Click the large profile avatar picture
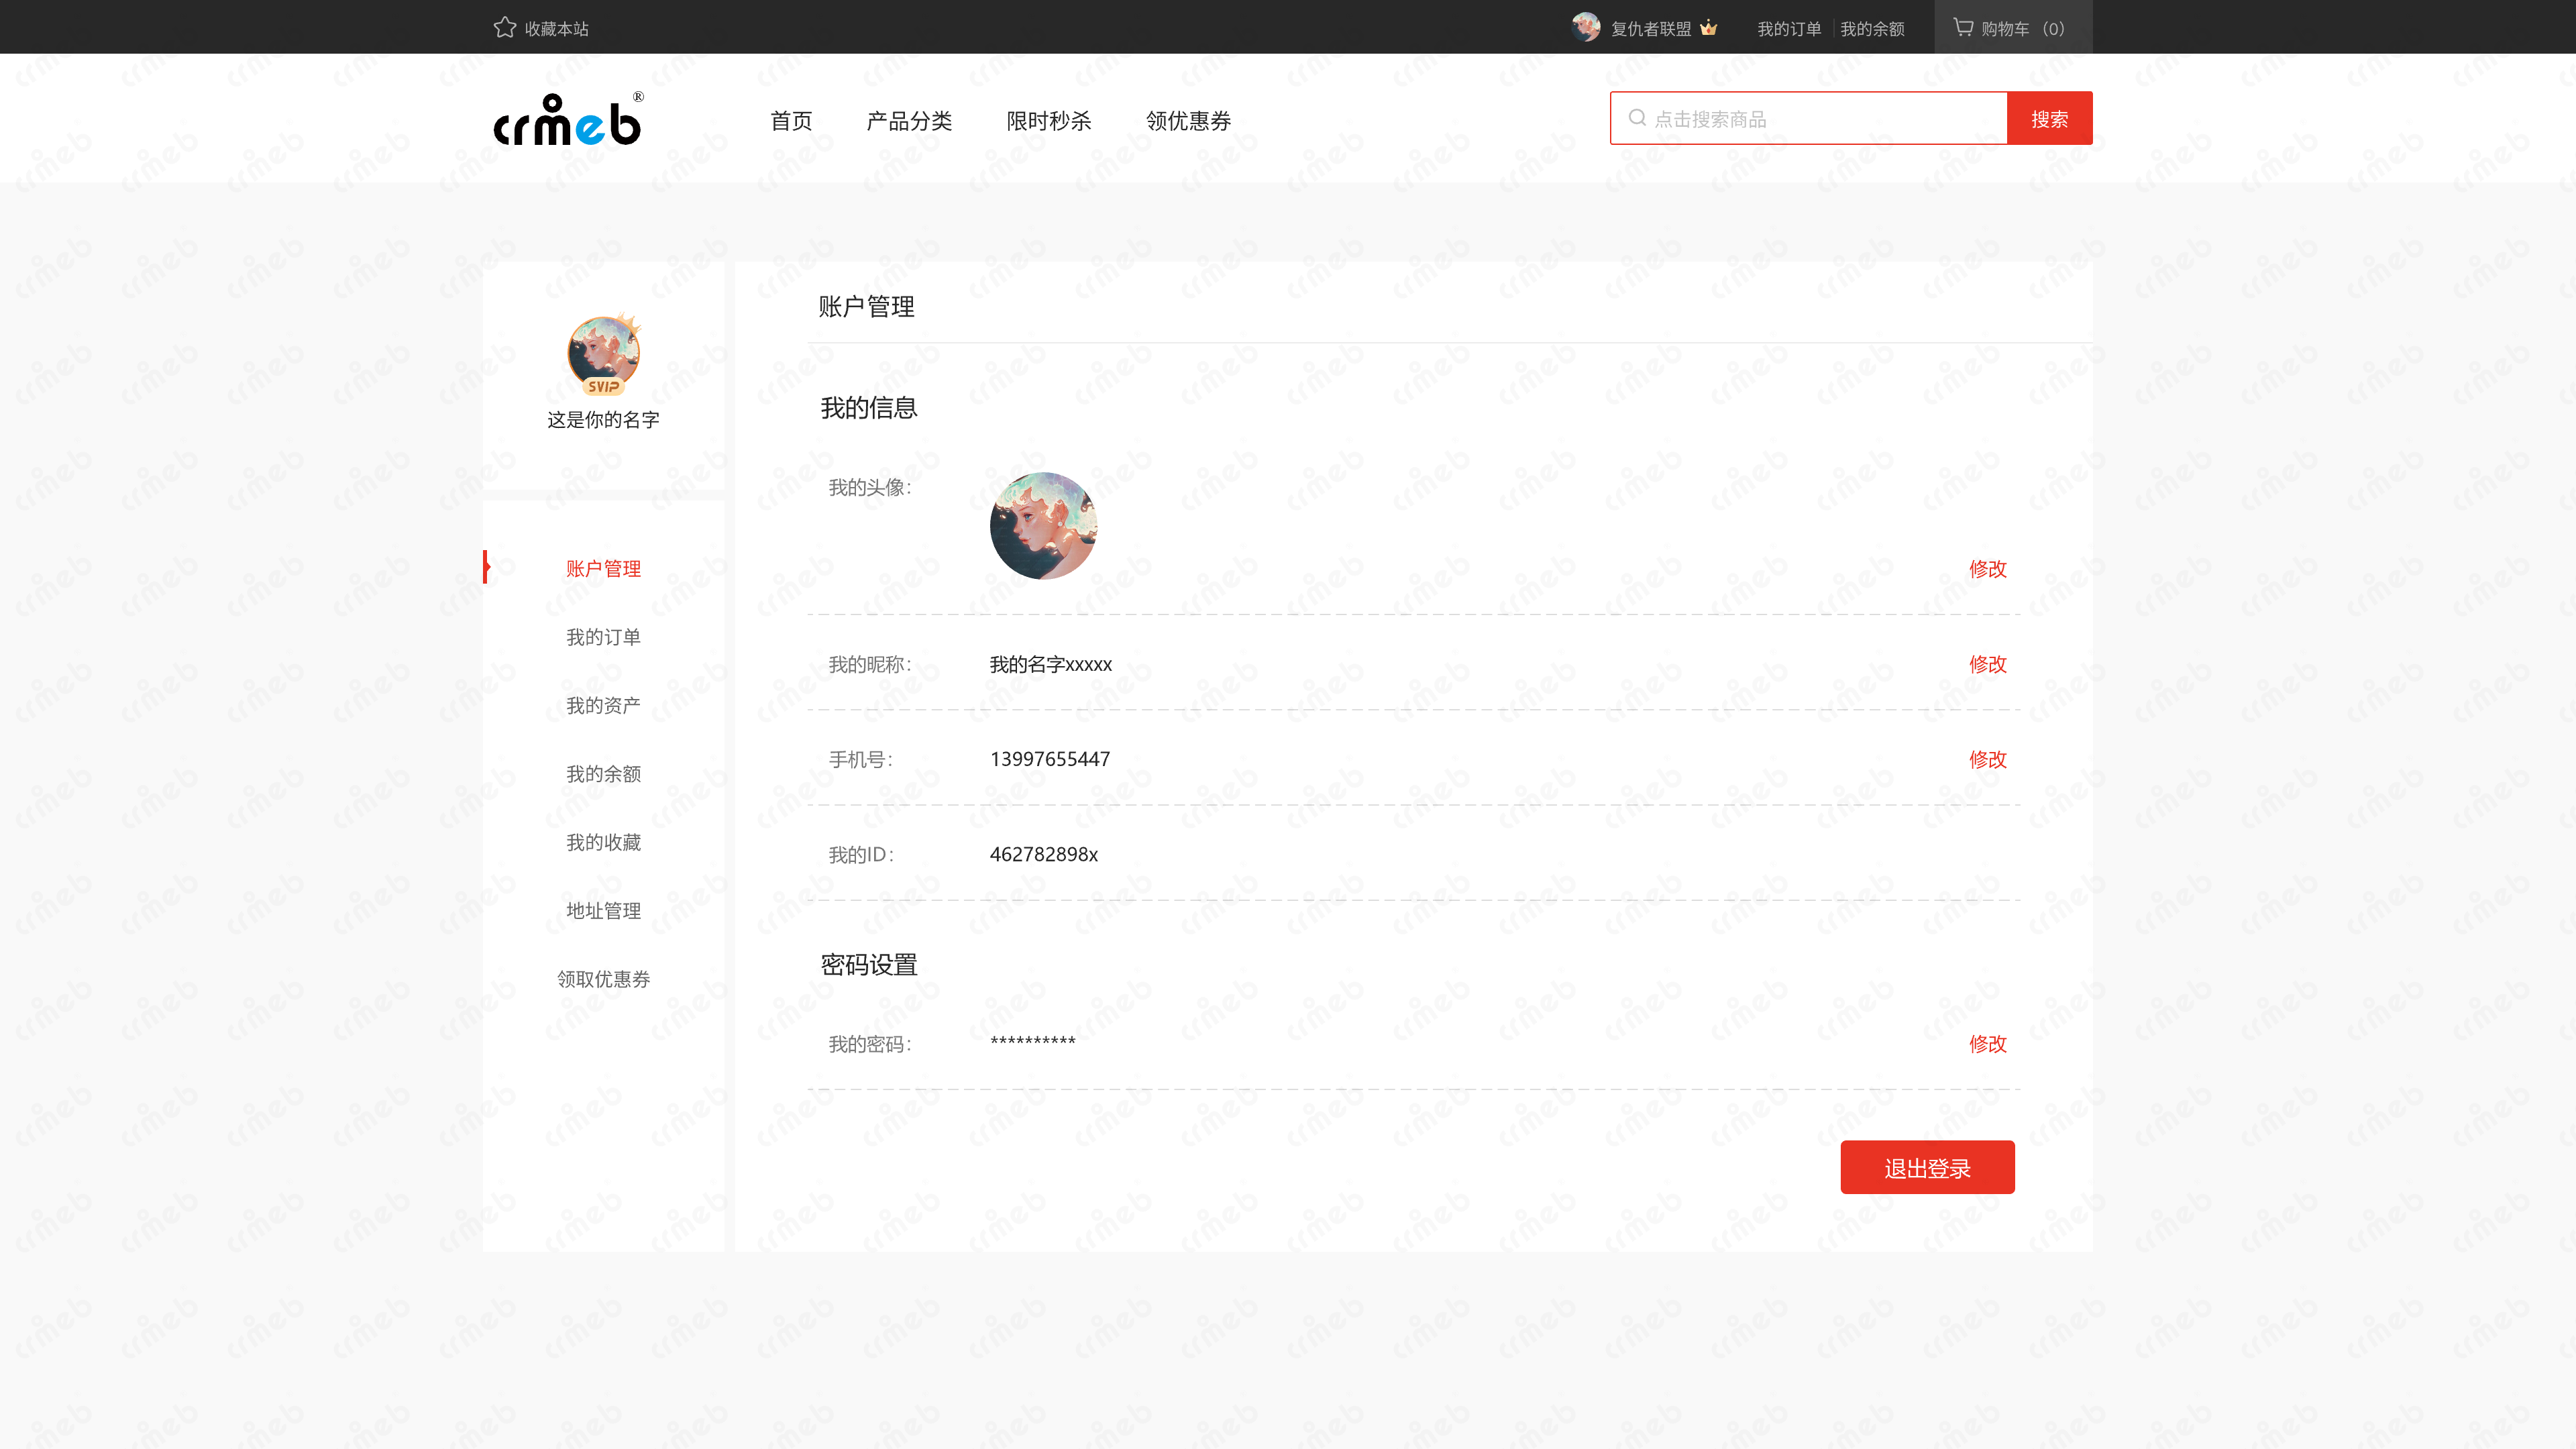 [1043, 526]
